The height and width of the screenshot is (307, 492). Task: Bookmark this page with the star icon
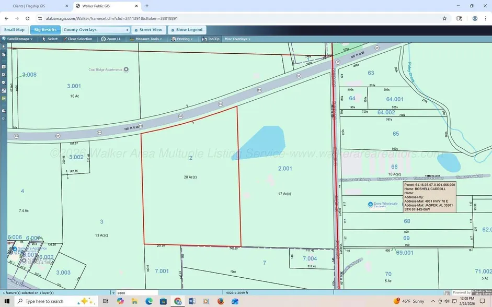pos(444,18)
